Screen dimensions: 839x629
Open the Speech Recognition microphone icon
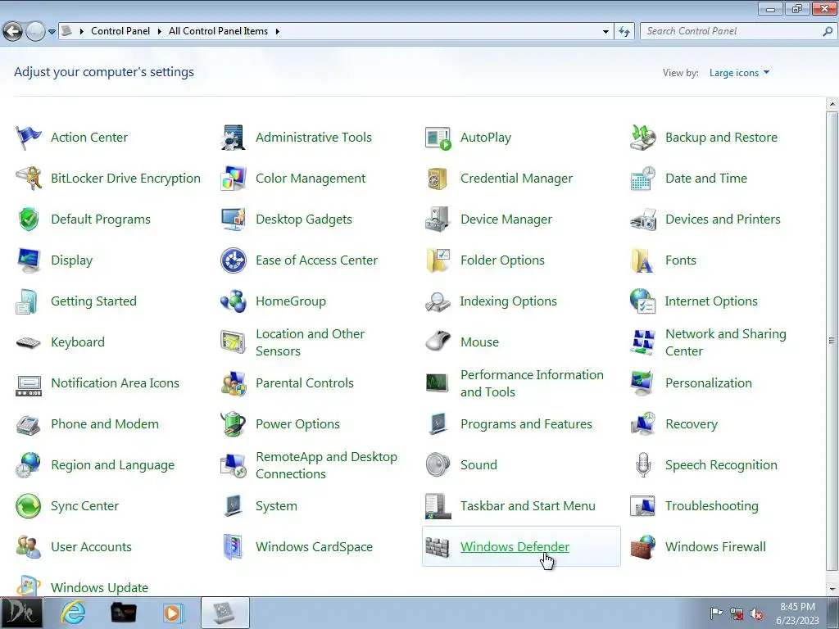click(642, 465)
